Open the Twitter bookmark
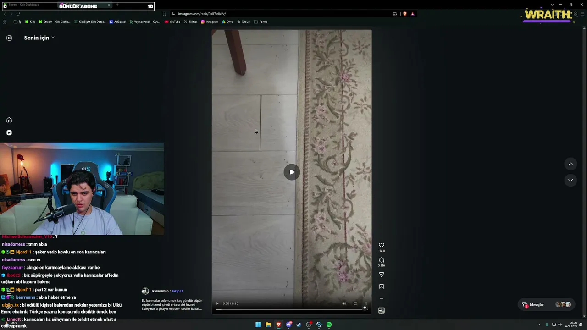 [191, 22]
